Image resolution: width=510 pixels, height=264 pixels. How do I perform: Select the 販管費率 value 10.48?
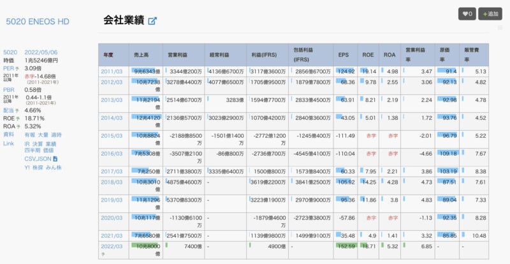474,236
